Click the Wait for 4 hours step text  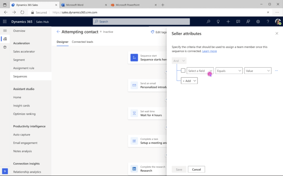[x=151, y=115]
